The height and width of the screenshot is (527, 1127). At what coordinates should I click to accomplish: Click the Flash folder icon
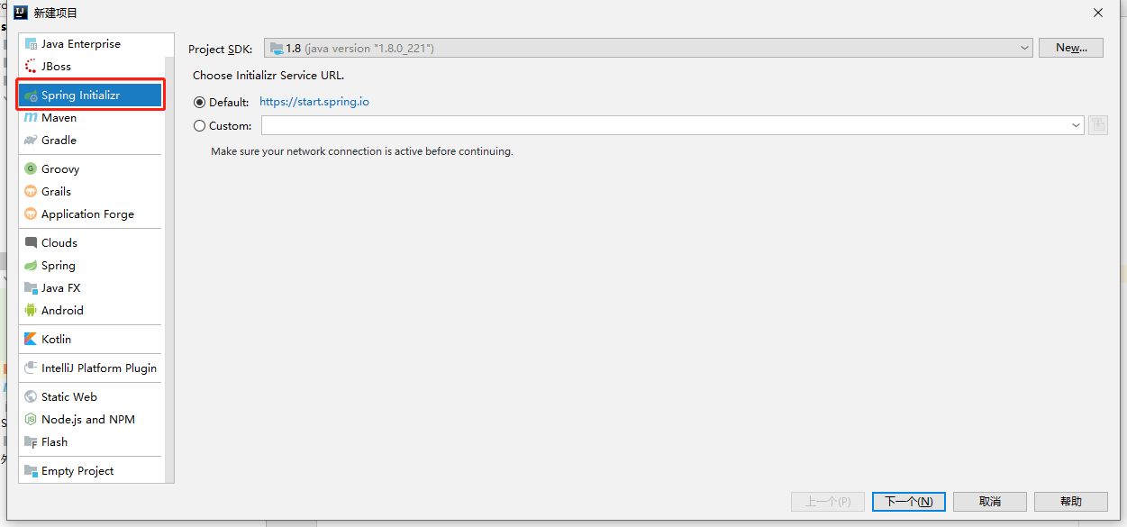31,441
